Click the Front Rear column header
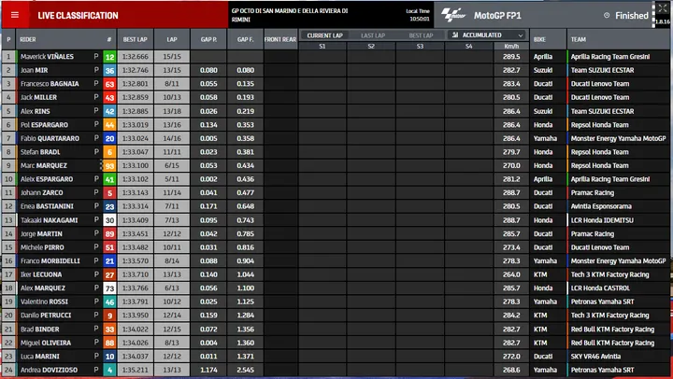This screenshot has height=379, width=673. pos(280,39)
